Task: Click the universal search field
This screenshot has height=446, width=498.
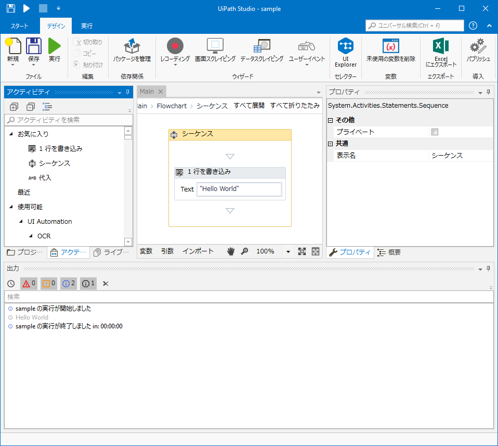Action: [415, 26]
